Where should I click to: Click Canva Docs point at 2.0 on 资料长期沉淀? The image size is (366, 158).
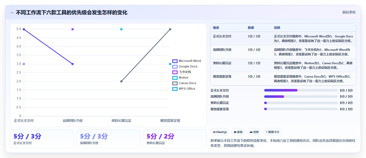pyautogui.click(x=121, y=81)
